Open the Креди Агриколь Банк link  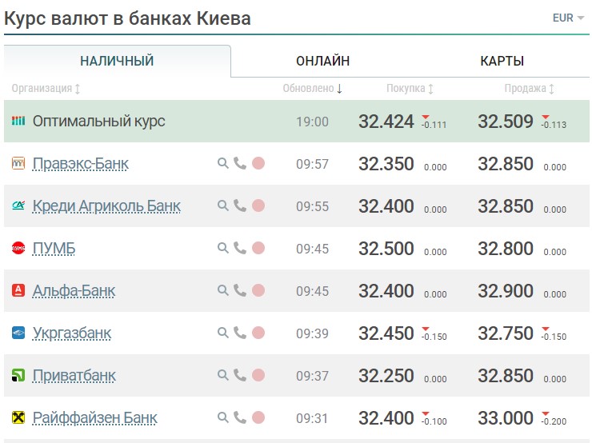point(106,206)
